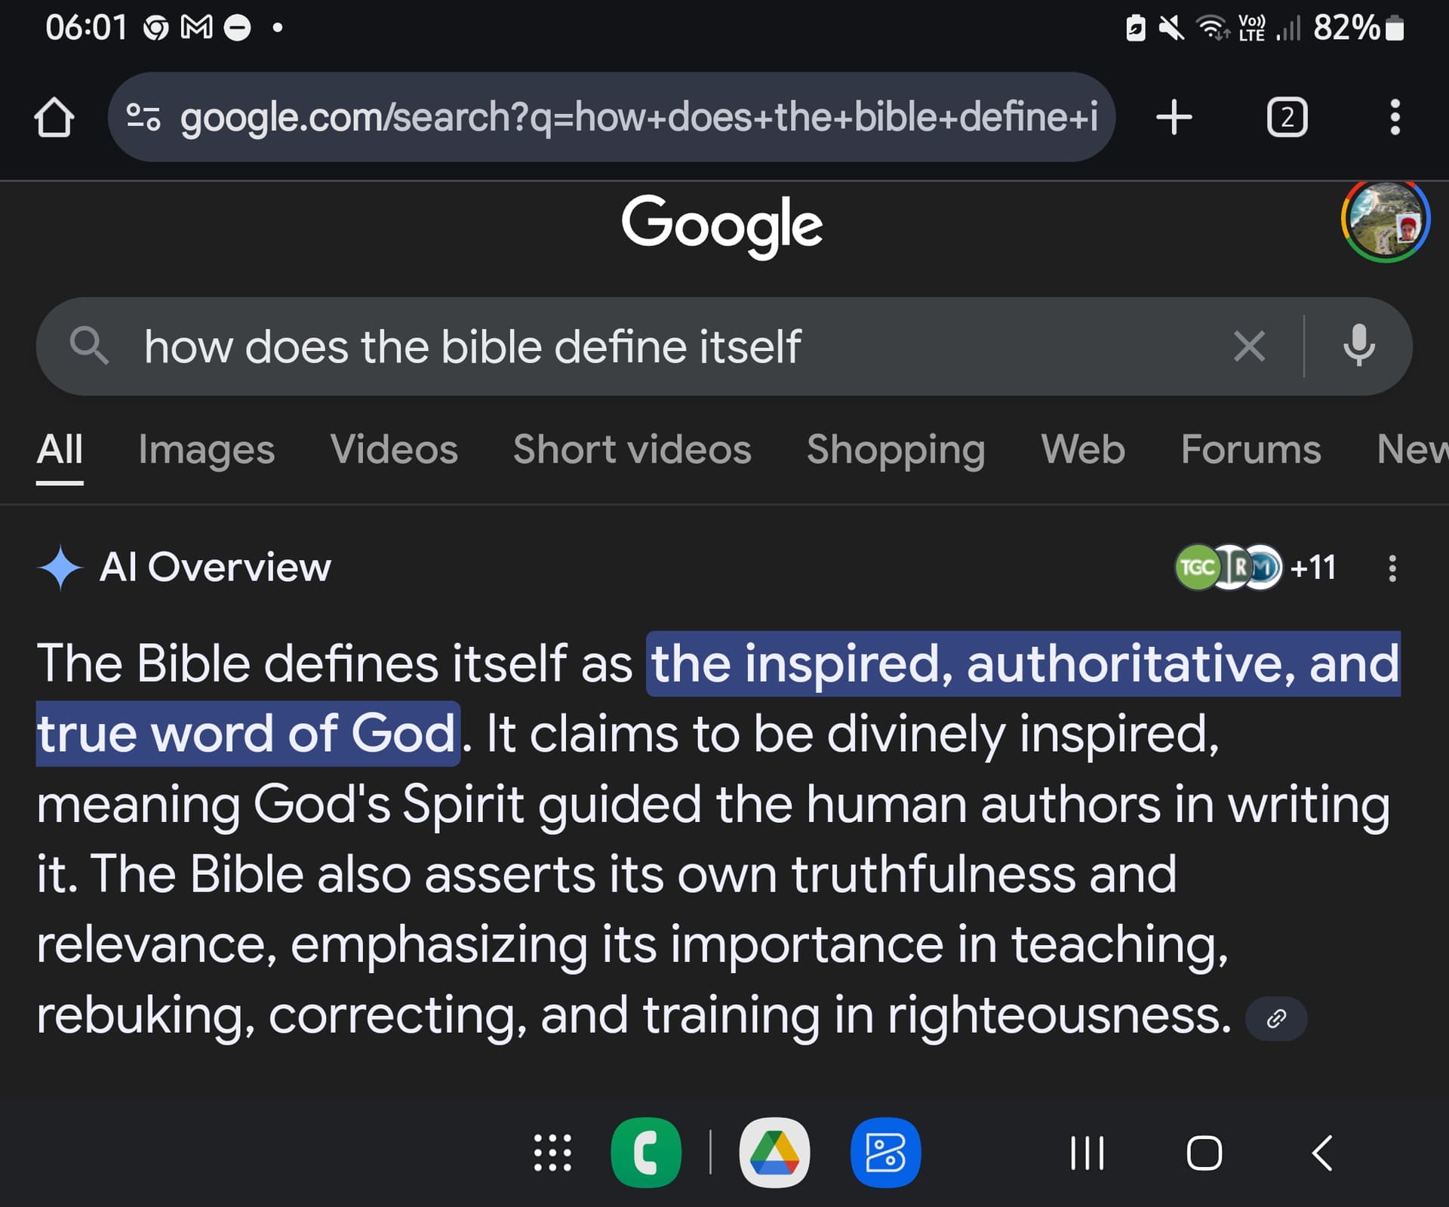This screenshot has height=1207, width=1449.
Task: Open AI Overview three-dot options
Action: tap(1392, 568)
